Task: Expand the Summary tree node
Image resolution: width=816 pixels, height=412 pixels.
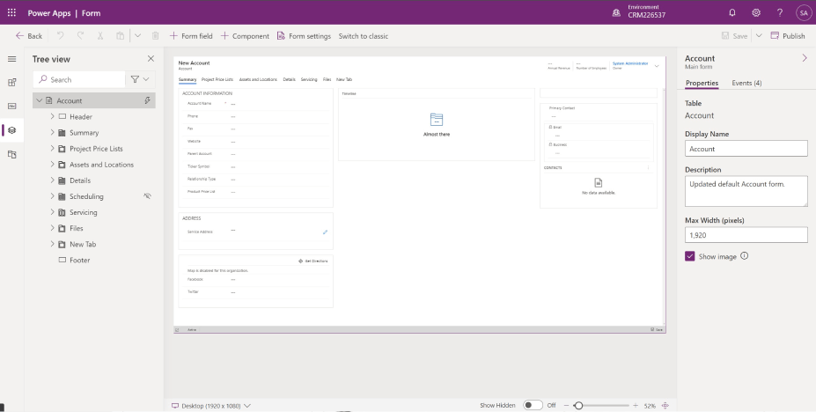Action: (x=52, y=132)
